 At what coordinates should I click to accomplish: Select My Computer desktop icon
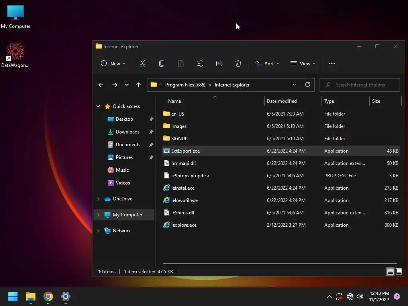tap(16, 17)
